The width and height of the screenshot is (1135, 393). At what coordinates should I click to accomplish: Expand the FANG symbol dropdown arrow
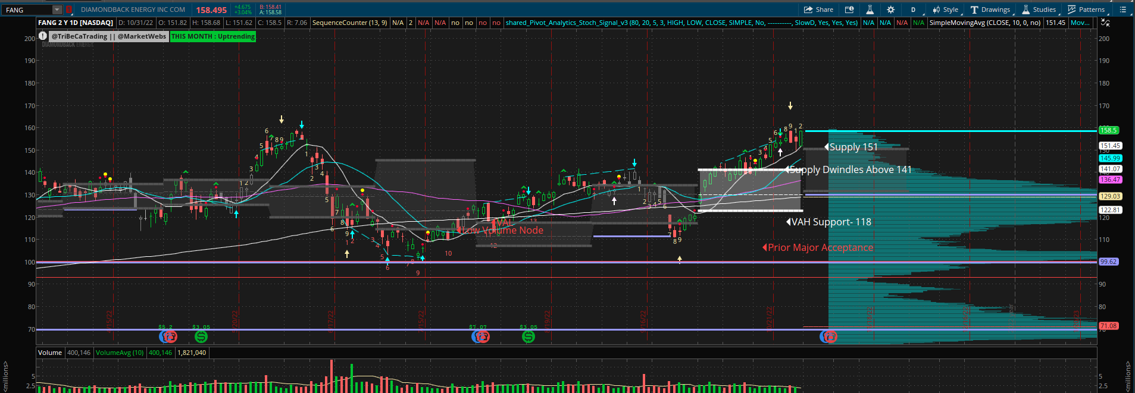pos(57,10)
